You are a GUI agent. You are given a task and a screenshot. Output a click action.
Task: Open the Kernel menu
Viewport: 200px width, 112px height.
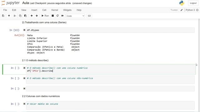click(55, 10)
